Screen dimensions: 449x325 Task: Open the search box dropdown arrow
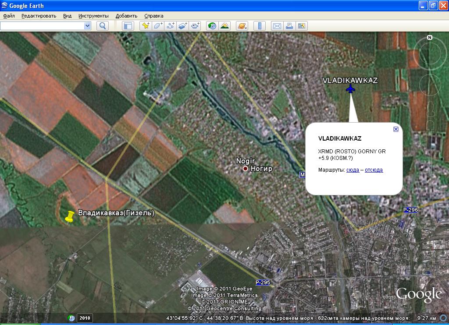point(87,26)
